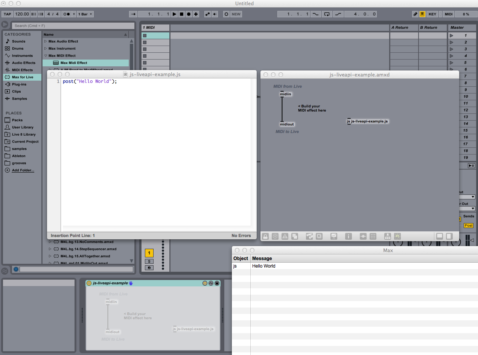Click the lock icon in Max patcher toolbar
The width and height of the screenshot is (478, 355).
coord(265,236)
